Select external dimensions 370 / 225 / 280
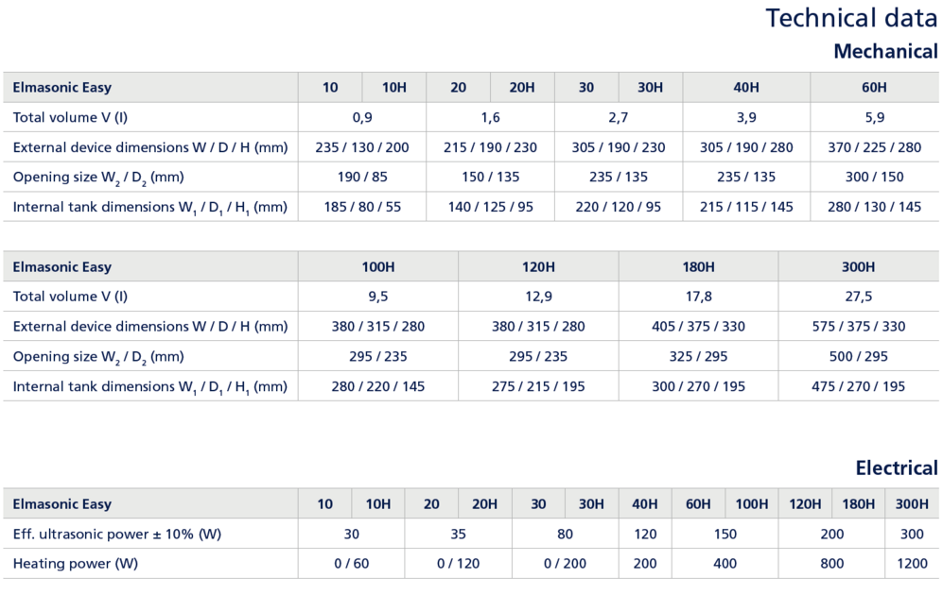This screenshot has height=595, width=943. pyautogui.click(x=875, y=147)
